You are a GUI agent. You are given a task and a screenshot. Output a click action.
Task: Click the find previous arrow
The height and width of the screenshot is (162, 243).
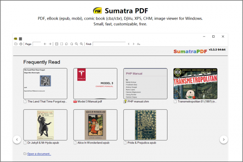[129, 44]
